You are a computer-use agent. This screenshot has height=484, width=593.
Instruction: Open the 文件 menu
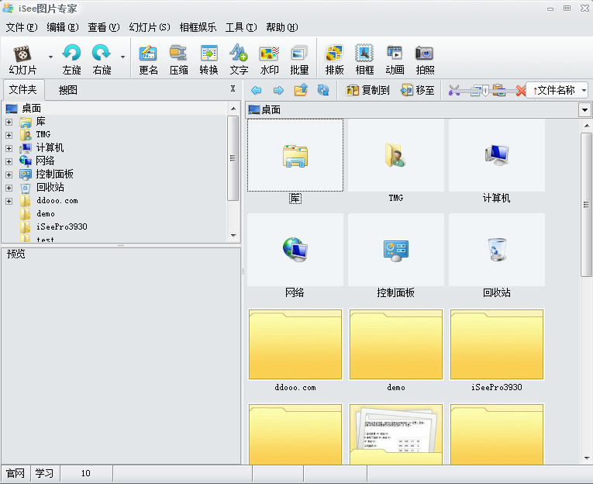click(22, 27)
